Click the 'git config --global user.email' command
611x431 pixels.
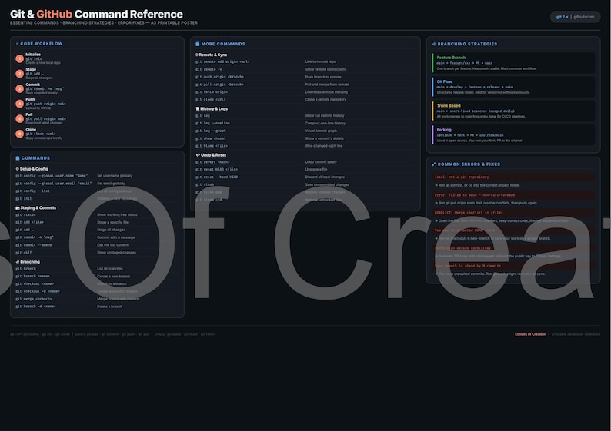coord(53,183)
